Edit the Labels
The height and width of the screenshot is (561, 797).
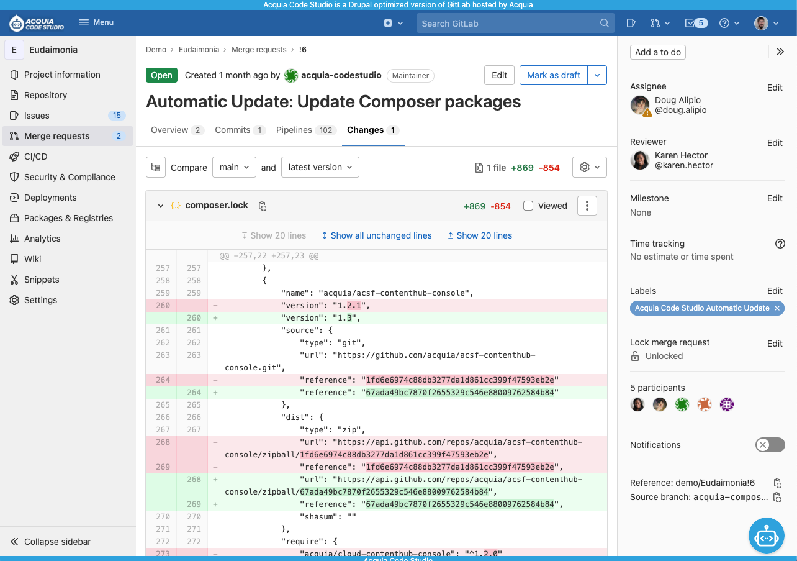click(775, 291)
